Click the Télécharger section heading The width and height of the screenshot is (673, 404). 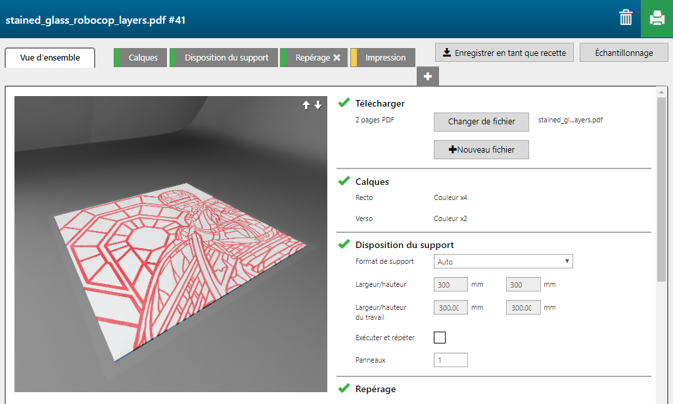380,103
